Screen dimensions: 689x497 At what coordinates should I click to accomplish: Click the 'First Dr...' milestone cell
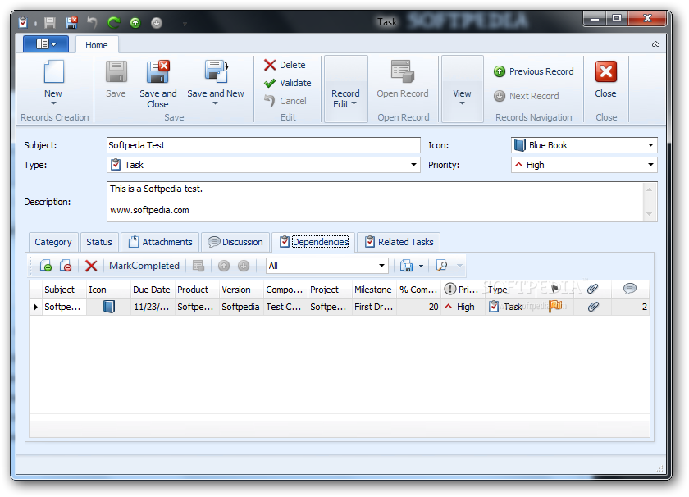[374, 307]
